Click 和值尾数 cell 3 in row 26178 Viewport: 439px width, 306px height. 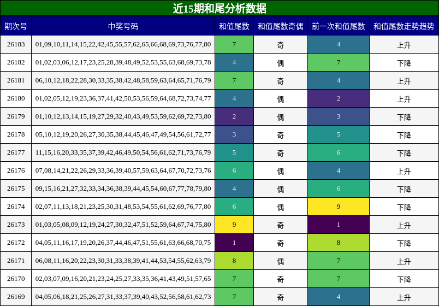pos(234,134)
